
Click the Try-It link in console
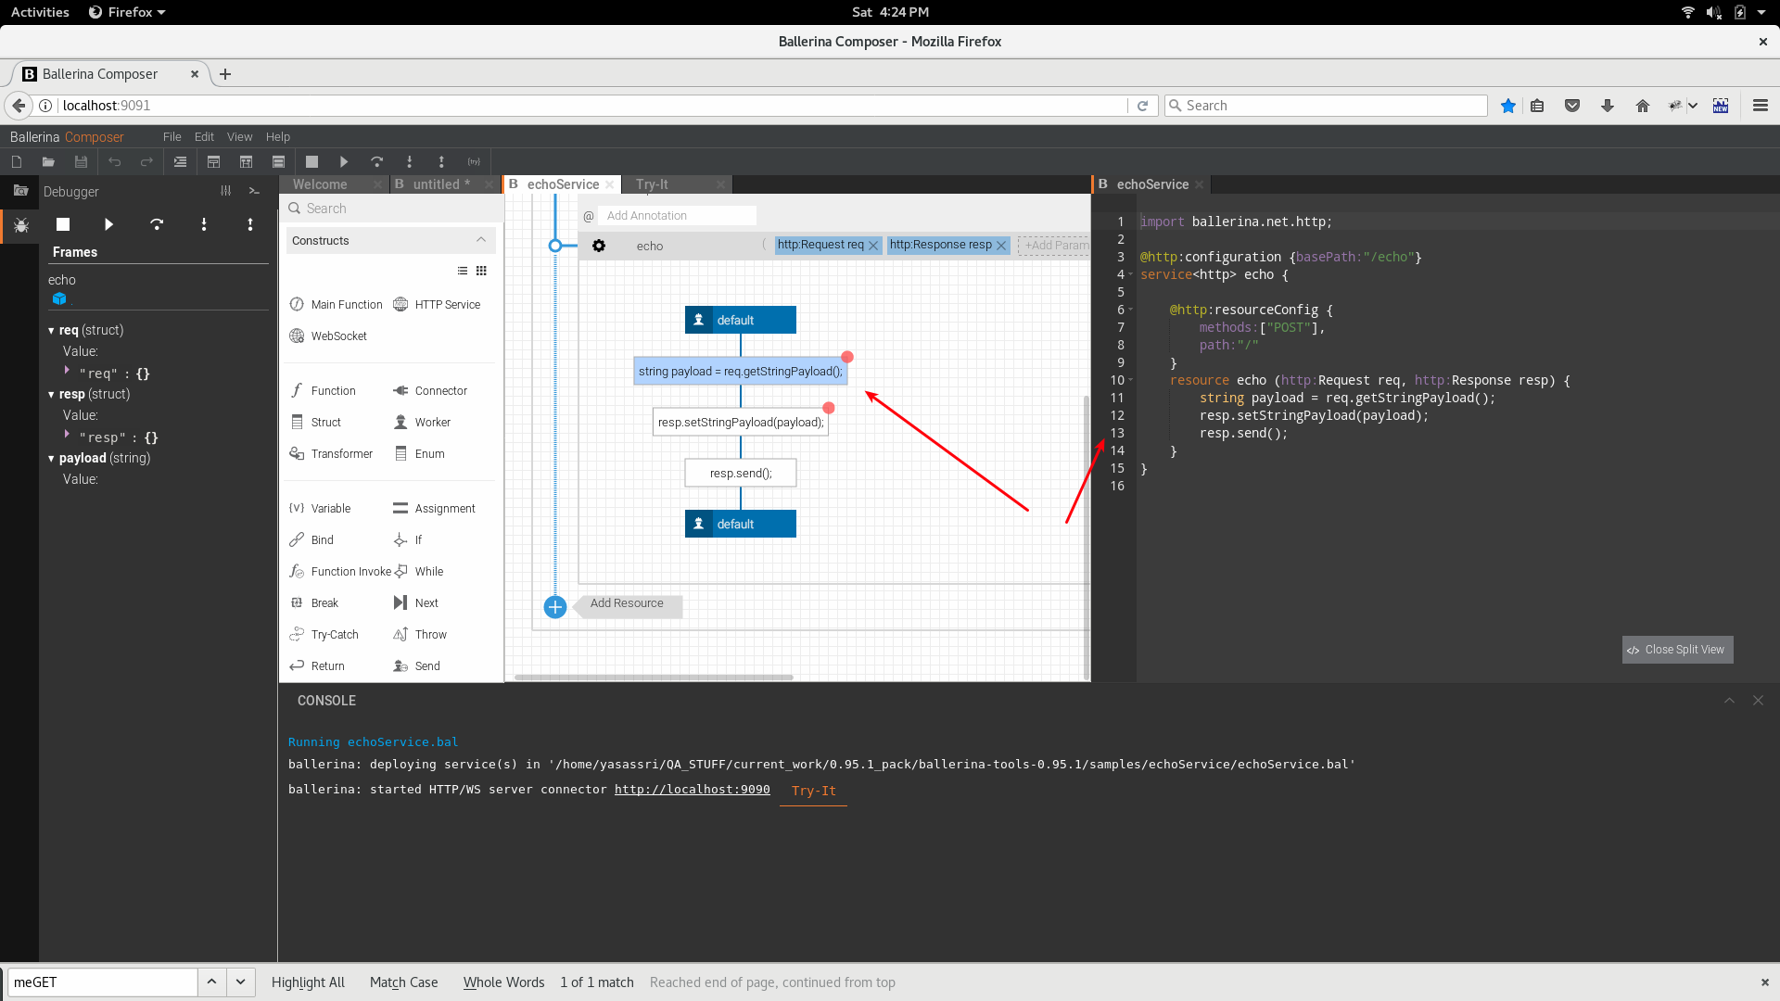tap(813, 791)
